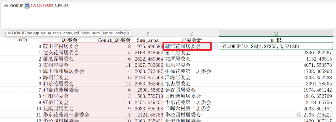Click the Sum_area value 2168.648654
This screenshot has width=336, height=122.
[148, 52]
